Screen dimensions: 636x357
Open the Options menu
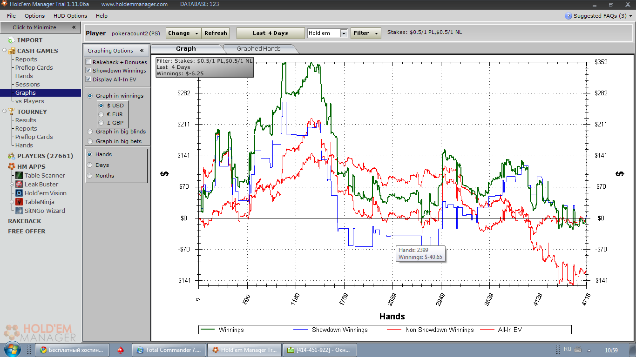(x=35, y=16)
